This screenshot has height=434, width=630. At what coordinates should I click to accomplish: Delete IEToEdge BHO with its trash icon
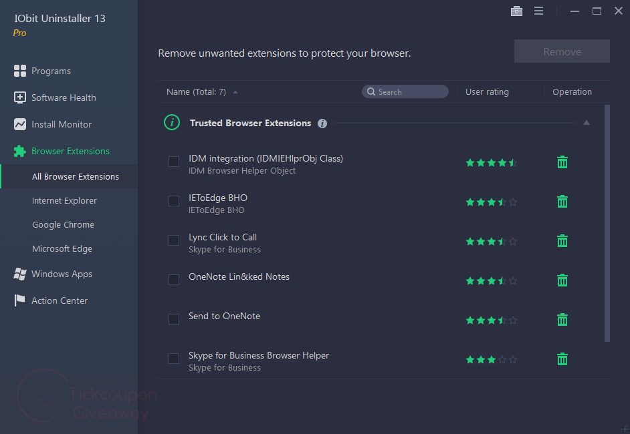562,202
